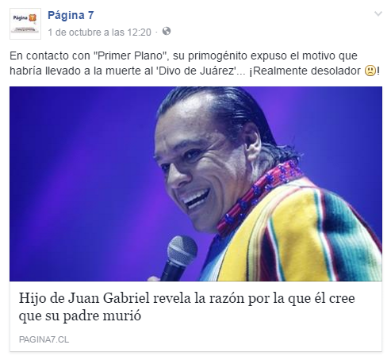Image resolution: width=391 pixels, height=360 pixels.
Task: Click the sad face emoji in the caption
Action: click(x=370, y=71)
